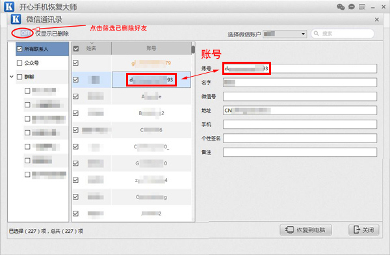Screen dimensions: 390x255
Task: Check the 公众号 checkbox
Action: pos(19,62)
